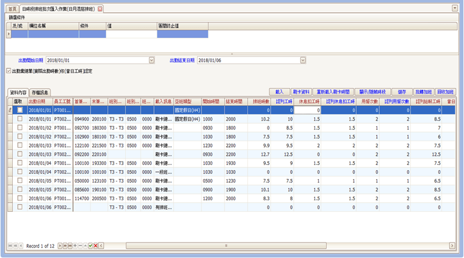Click the 一段班 message cell on 2018/01/04

tap(164, 172)
